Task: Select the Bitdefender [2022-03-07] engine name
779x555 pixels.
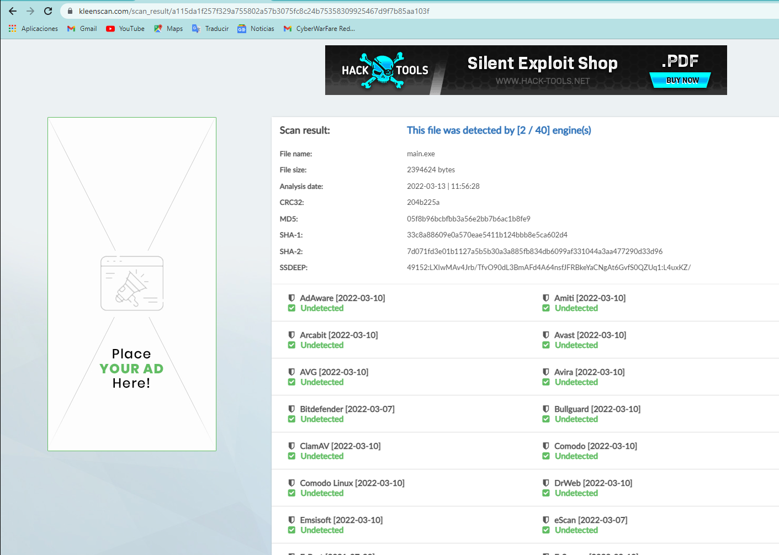Action: click(347, 409)
